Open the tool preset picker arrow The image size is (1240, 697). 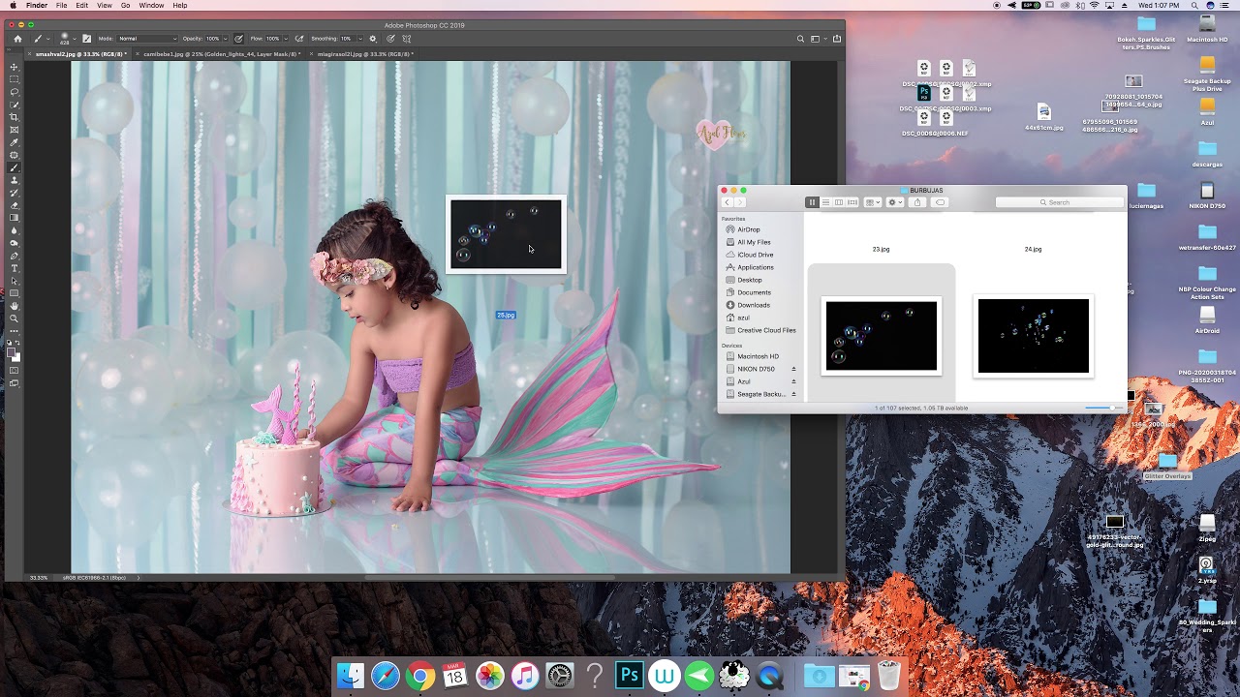(x=48, y=39)
